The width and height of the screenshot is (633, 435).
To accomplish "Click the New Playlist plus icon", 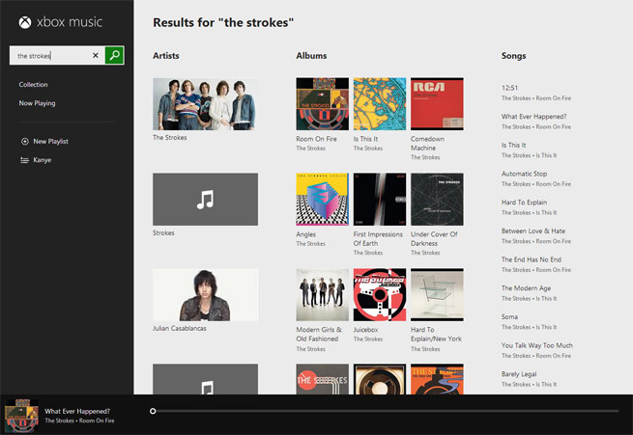I will 24,142.
